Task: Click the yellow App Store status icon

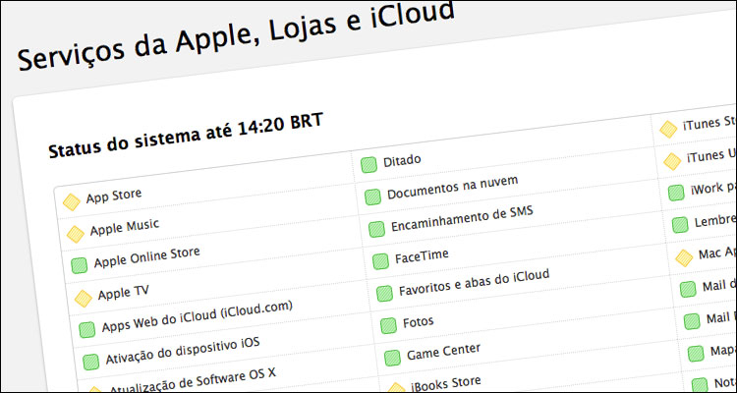Action: pyautogui.click(x=72, y=202)
